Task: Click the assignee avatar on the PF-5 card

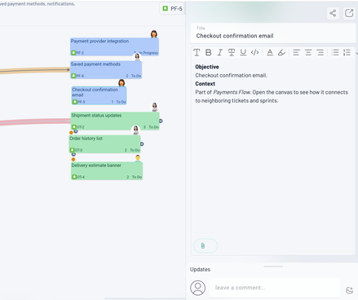Action: coord(122,82)
